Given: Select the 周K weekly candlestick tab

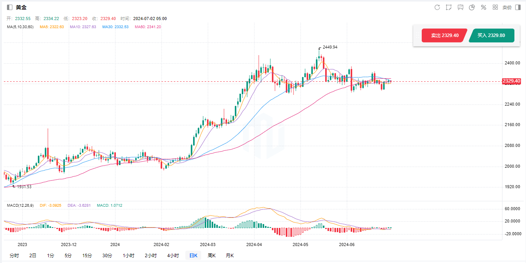Looking at the screenshot, I should (211, 255).
